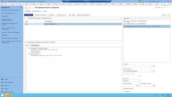Viewport: 172px width, 97px height.
Task: Open the 1C application in taskbar
Action: click(x=7, y=95)
